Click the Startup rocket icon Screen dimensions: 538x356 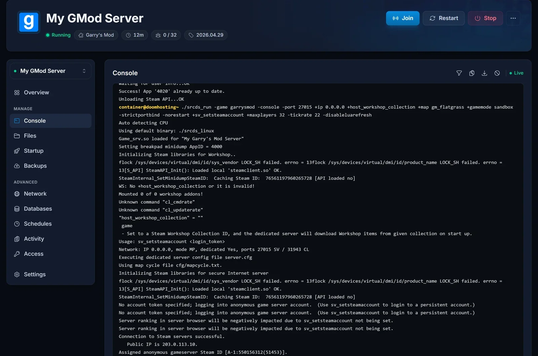[x=17, y=151]
